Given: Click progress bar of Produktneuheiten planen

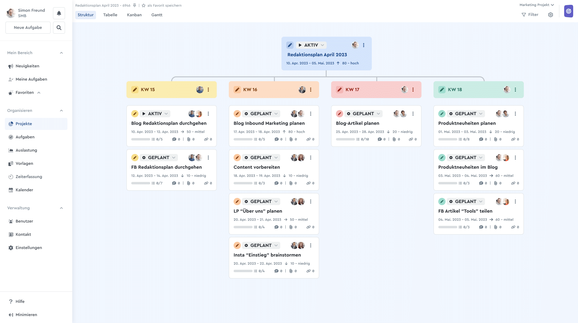Looking at the screenshot, I should [x=448, y=139].
